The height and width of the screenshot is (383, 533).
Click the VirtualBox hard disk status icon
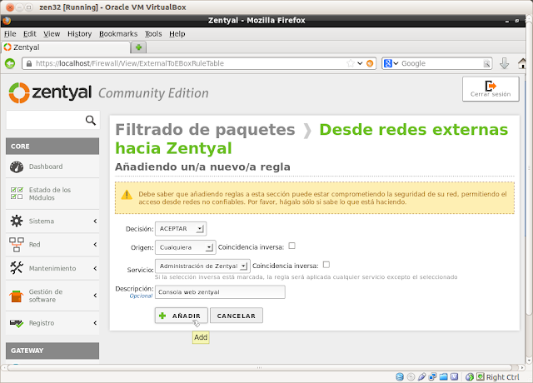[400, 376]
